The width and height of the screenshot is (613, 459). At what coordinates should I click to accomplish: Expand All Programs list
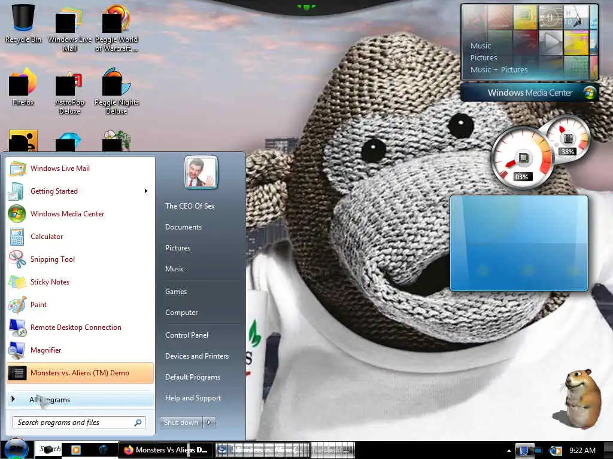click(80, 400)
